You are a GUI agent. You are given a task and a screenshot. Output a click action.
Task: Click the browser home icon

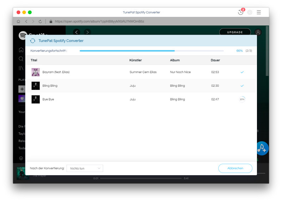[x=18, y=22]
